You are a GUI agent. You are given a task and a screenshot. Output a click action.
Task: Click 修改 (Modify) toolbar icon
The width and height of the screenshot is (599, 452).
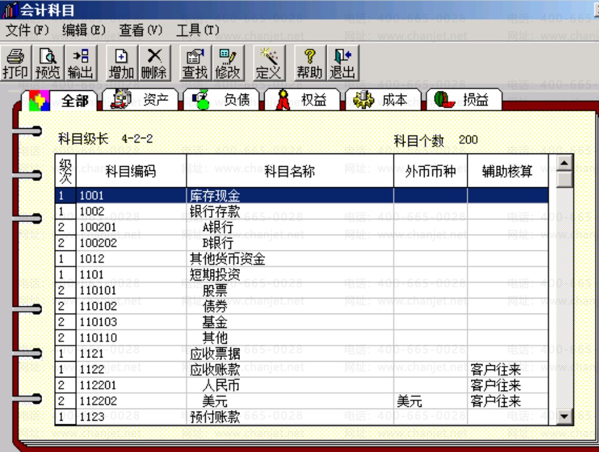tap(228, 63)
